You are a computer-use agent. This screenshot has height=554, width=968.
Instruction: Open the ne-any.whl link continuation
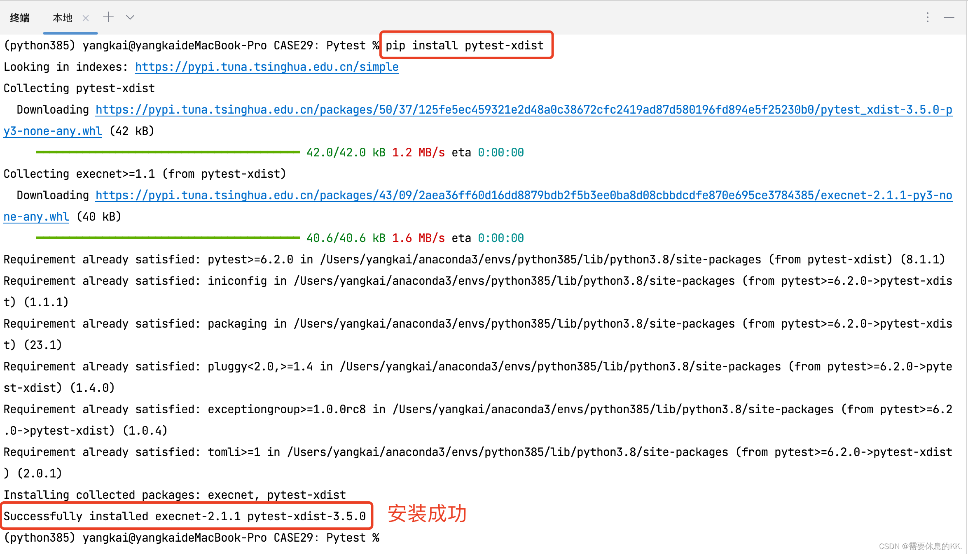tap(36, 216)
